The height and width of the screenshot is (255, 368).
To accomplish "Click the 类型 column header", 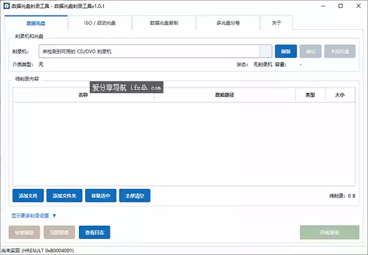I will 310,95.
